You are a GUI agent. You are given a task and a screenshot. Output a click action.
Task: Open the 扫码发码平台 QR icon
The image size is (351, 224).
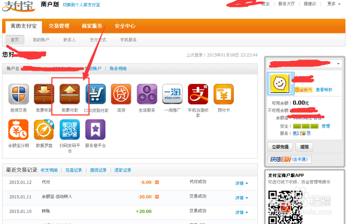pos(69,130)
